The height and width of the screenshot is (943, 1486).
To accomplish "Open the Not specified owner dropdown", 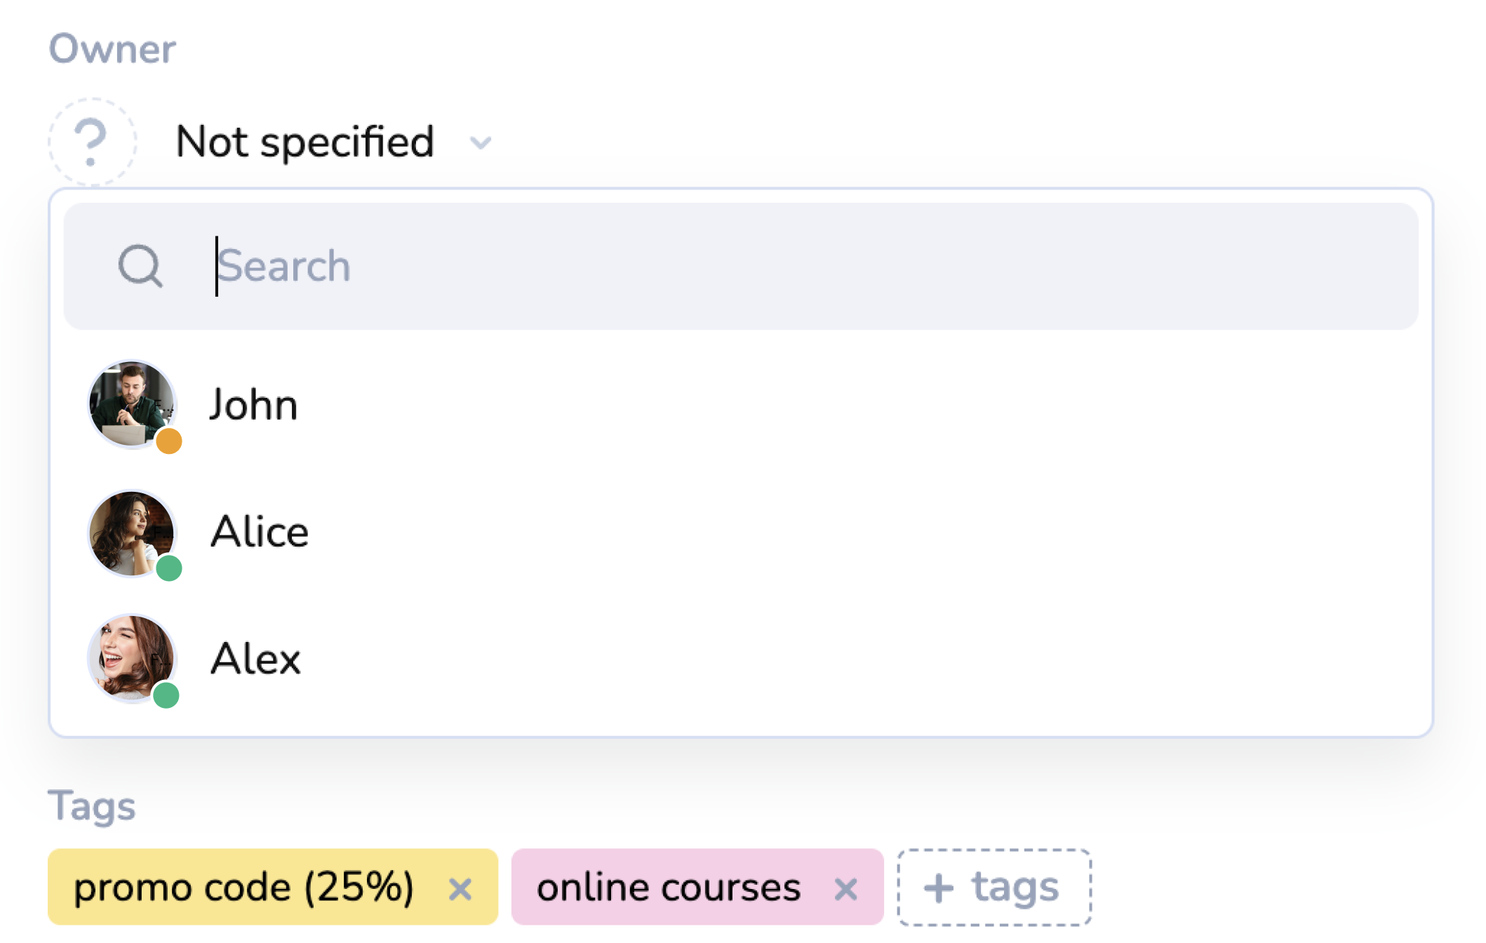I will (305, 142).
